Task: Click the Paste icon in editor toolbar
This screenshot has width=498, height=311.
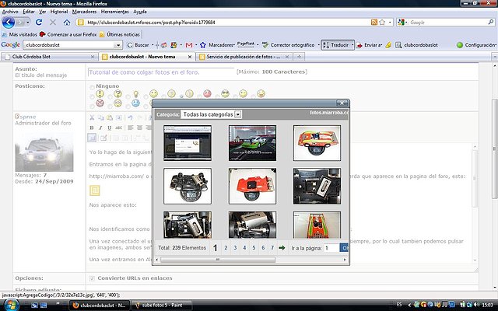Action: click(x=110, y=117)
